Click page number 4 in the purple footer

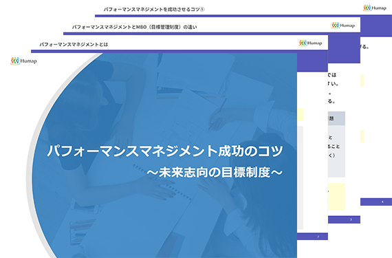pos(382,202)
